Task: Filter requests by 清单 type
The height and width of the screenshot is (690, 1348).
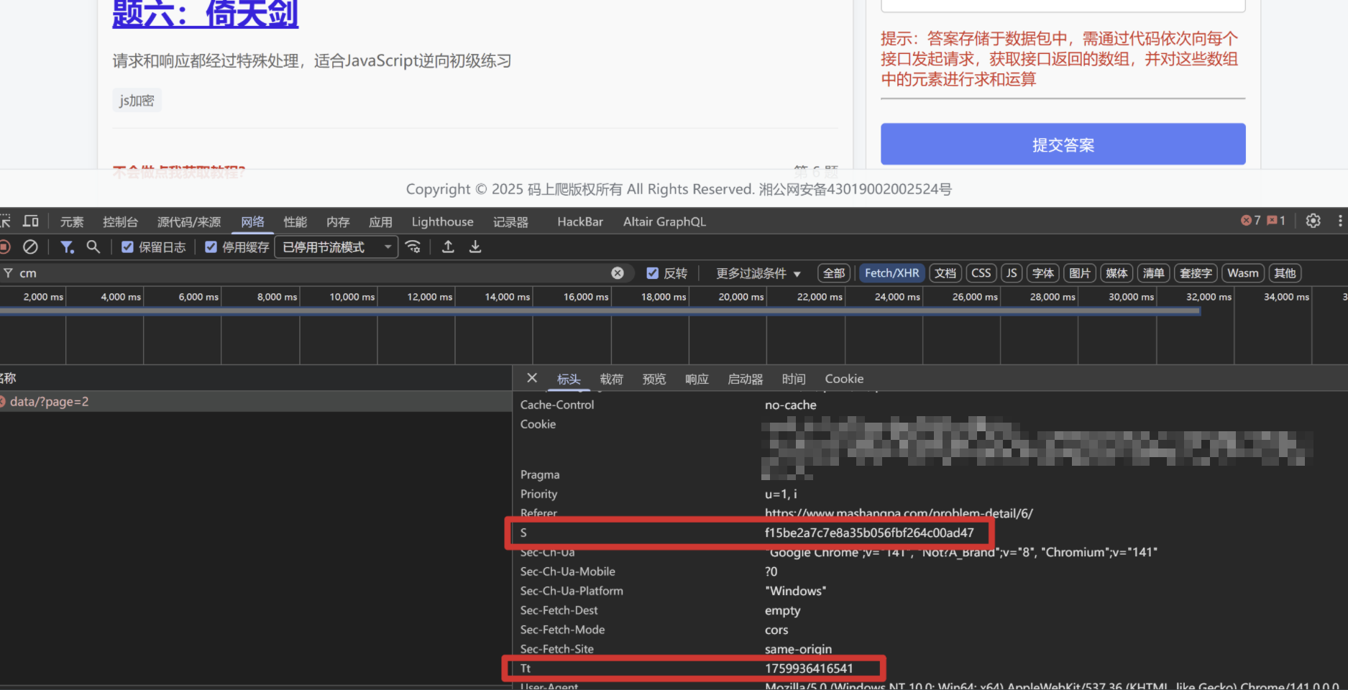Action: pos(1153,273)
